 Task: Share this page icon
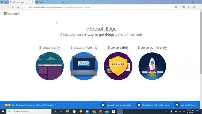194,7
